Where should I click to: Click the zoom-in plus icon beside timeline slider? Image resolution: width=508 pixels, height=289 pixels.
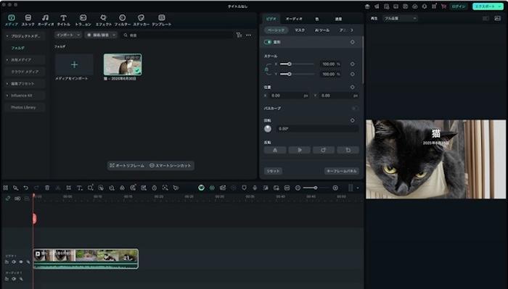335,188
